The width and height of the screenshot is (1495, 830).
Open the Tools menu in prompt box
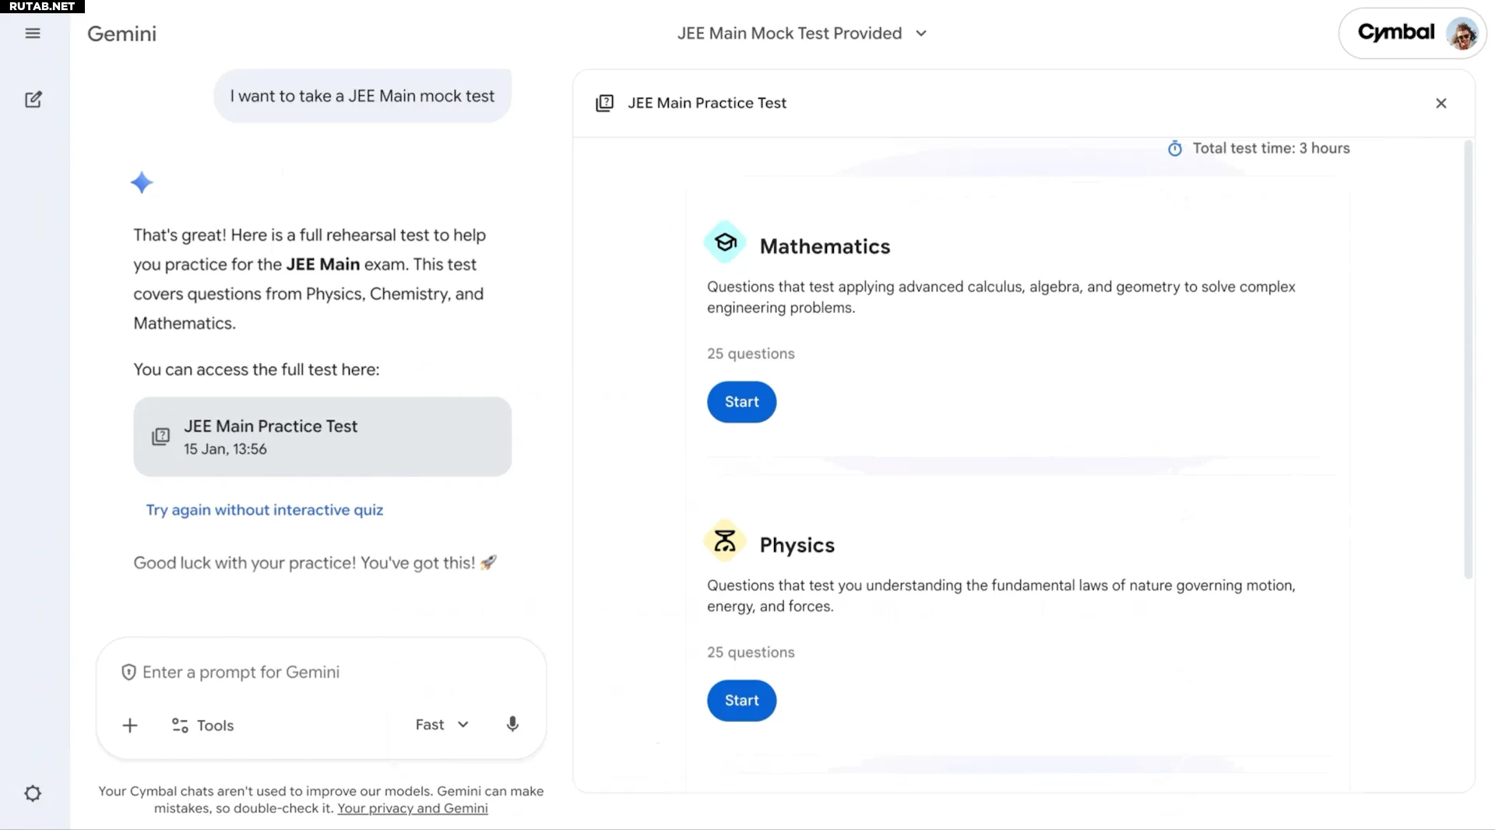click(x=203, y=726)
